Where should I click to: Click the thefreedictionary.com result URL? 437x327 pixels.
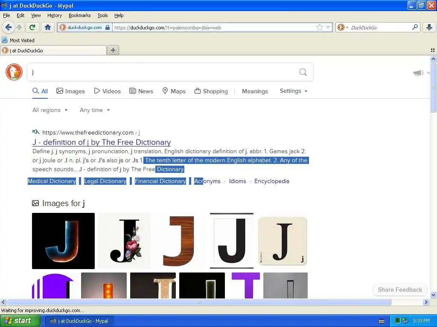pos(91,133)
